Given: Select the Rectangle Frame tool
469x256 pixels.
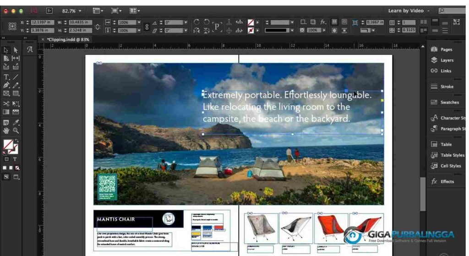Looking at the screenshot, I should 6,93.
